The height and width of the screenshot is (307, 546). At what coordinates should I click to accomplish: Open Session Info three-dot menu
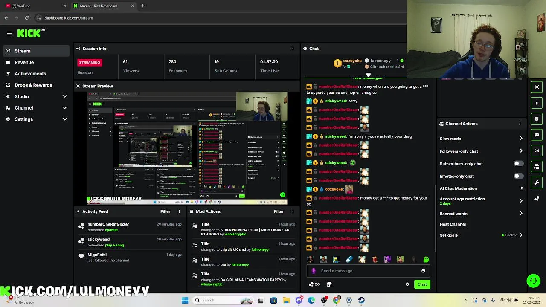pos(293,49)
